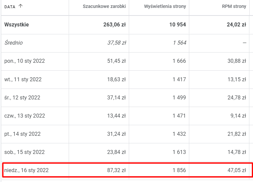Screen dimensions: 253x182
Task: Sort by Wyświetlenia strony column header
Action: coord(165,6)
